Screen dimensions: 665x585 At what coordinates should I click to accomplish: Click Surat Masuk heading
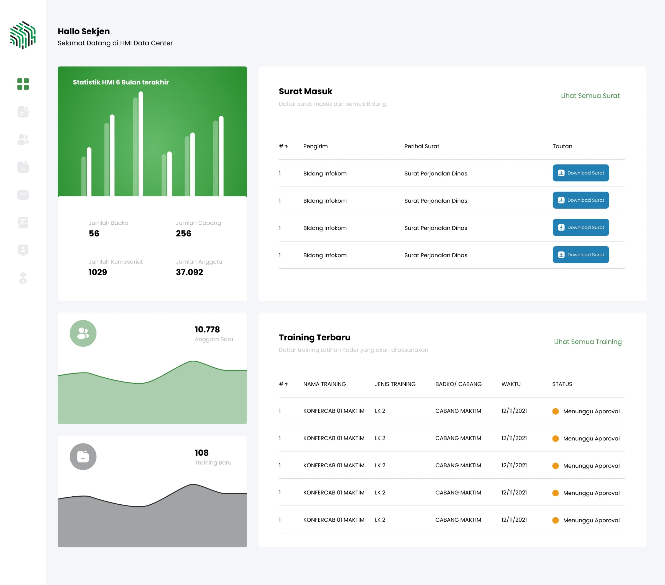[306, 91]
